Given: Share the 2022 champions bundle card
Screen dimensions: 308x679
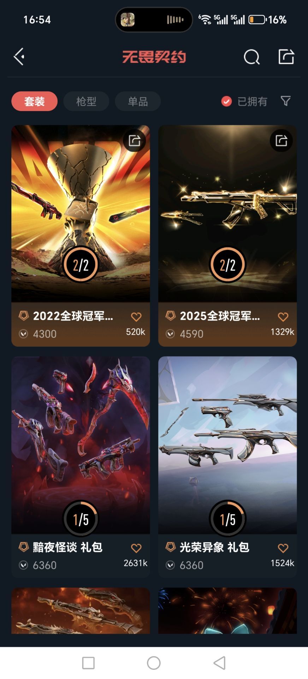Looking at the screenshot, I should [x=135, y=141].
